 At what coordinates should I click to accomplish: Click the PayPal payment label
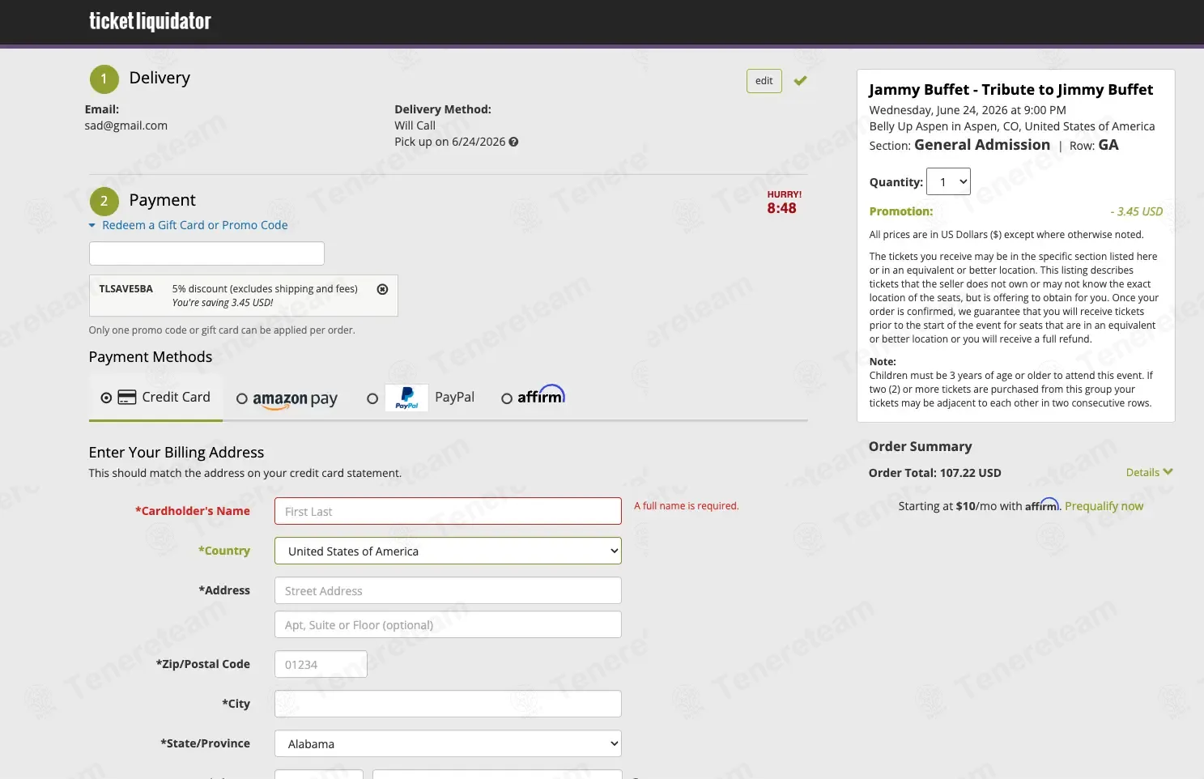(x=454, y=397)
